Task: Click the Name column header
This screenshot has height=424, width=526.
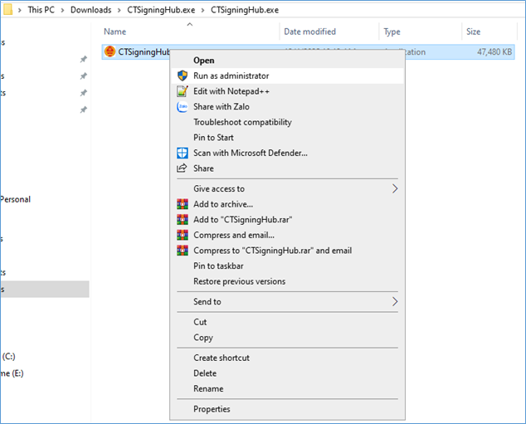Action: [x=114, y=32]
